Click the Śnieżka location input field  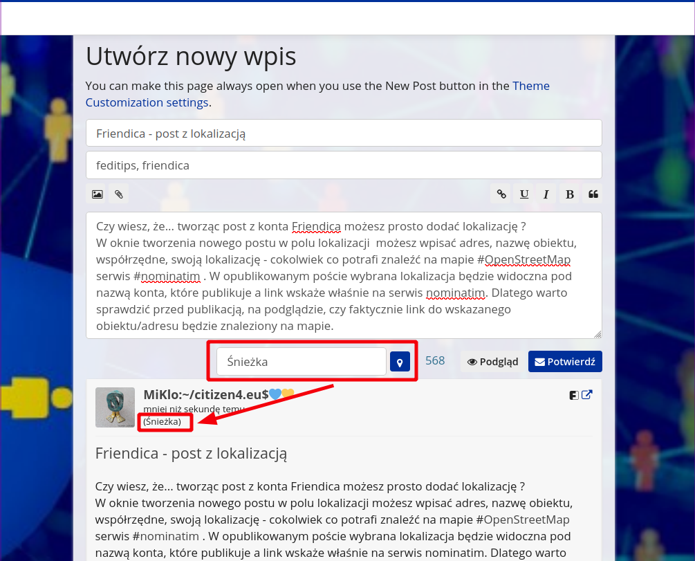click(301, 362)
